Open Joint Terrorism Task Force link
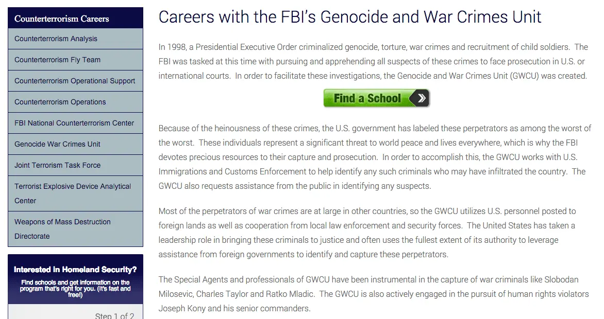The width and height of the screenshot is (604, 319). click(x=57, y=165)
